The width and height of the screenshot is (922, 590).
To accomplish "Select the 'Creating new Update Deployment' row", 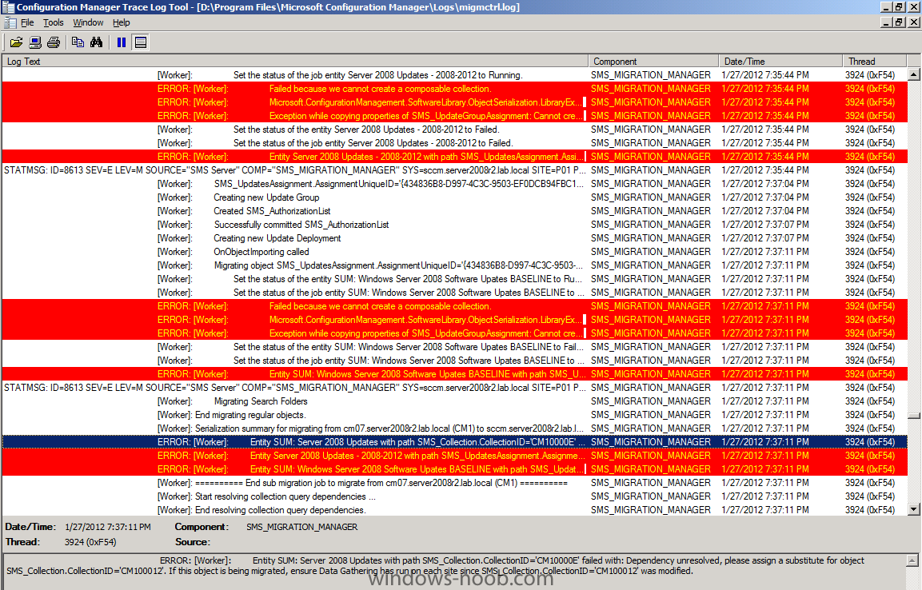I will pyautogui.click(x=454, y=238).
